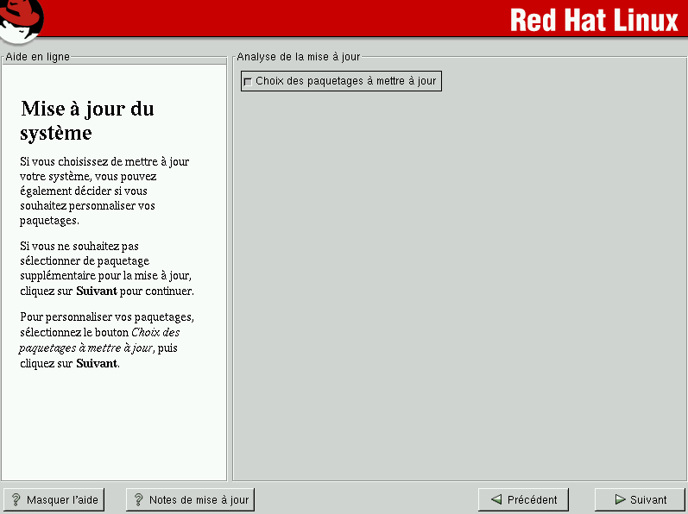The width and height of the screenshot is (688, 514).
Task: Hide the help panel with Masquer l'aide
Action: pos(54,499)
